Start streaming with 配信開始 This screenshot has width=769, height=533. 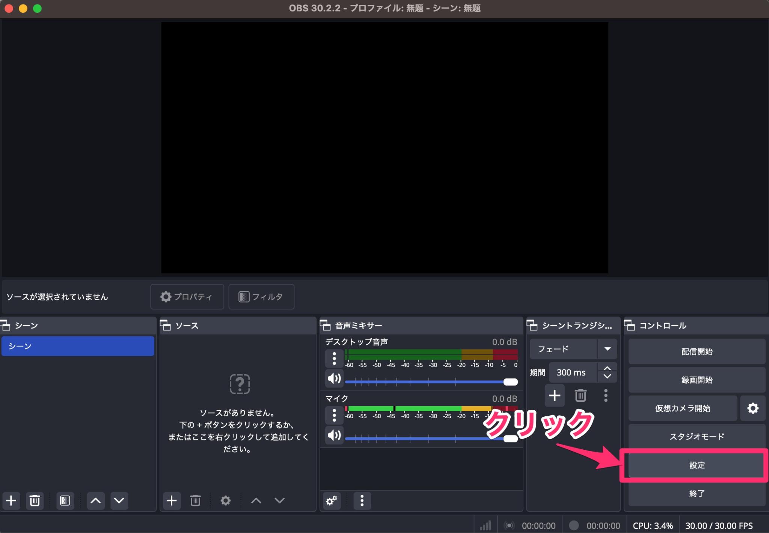(697, 351)
